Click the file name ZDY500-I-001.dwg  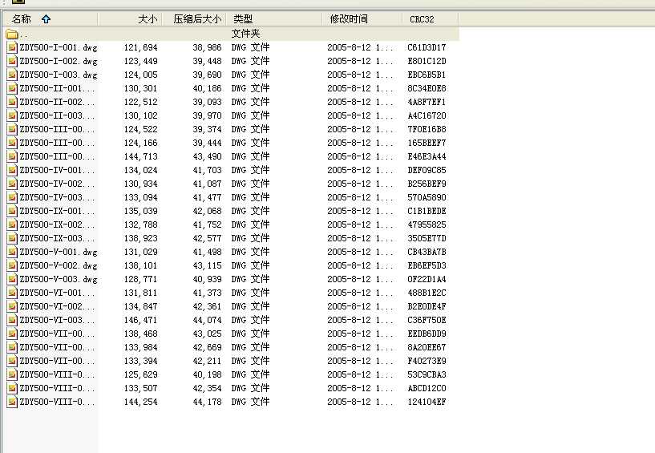coord(59,47)
